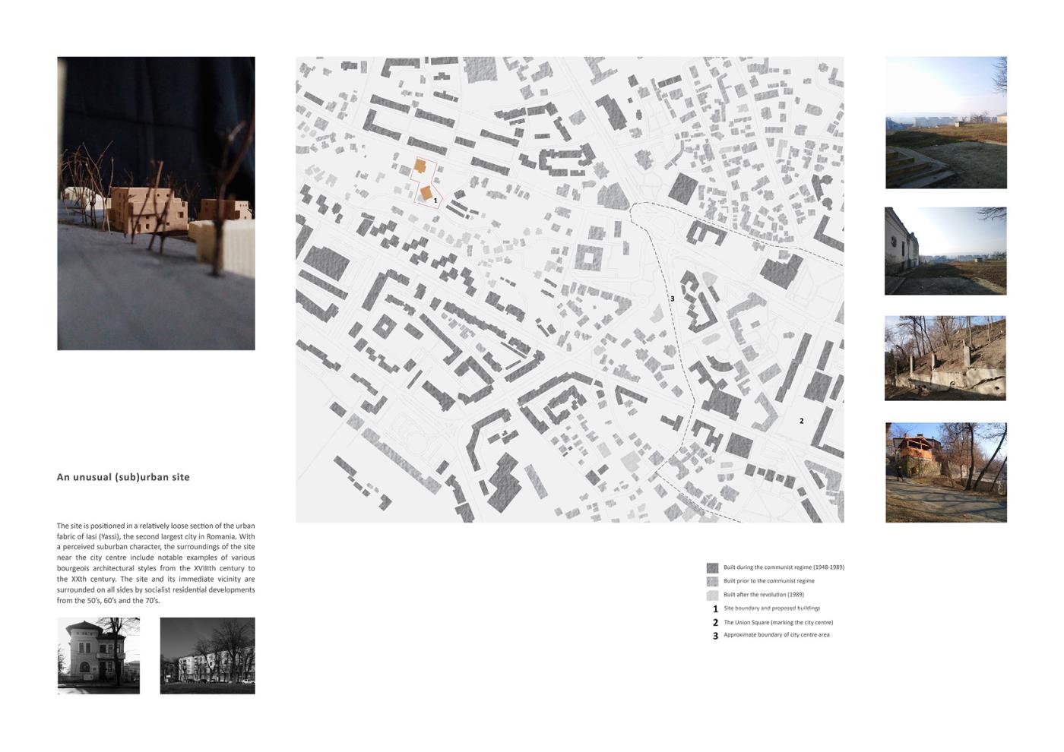Open the photo of the building side wall

[x=945, y=251]
